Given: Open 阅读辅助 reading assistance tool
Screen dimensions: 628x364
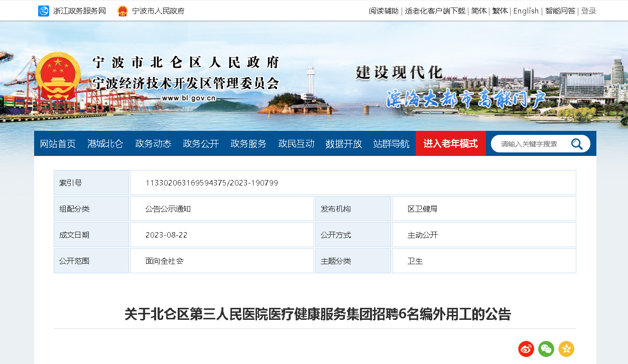Looking at the screenshot, I should point(384,11).
